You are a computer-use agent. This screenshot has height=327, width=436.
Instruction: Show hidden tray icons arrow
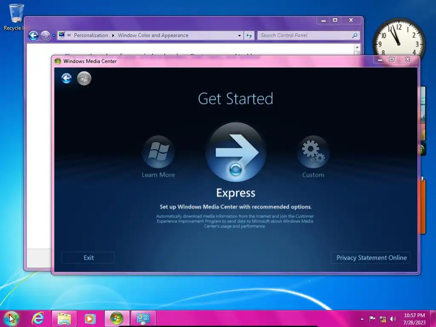click(362, 319)
